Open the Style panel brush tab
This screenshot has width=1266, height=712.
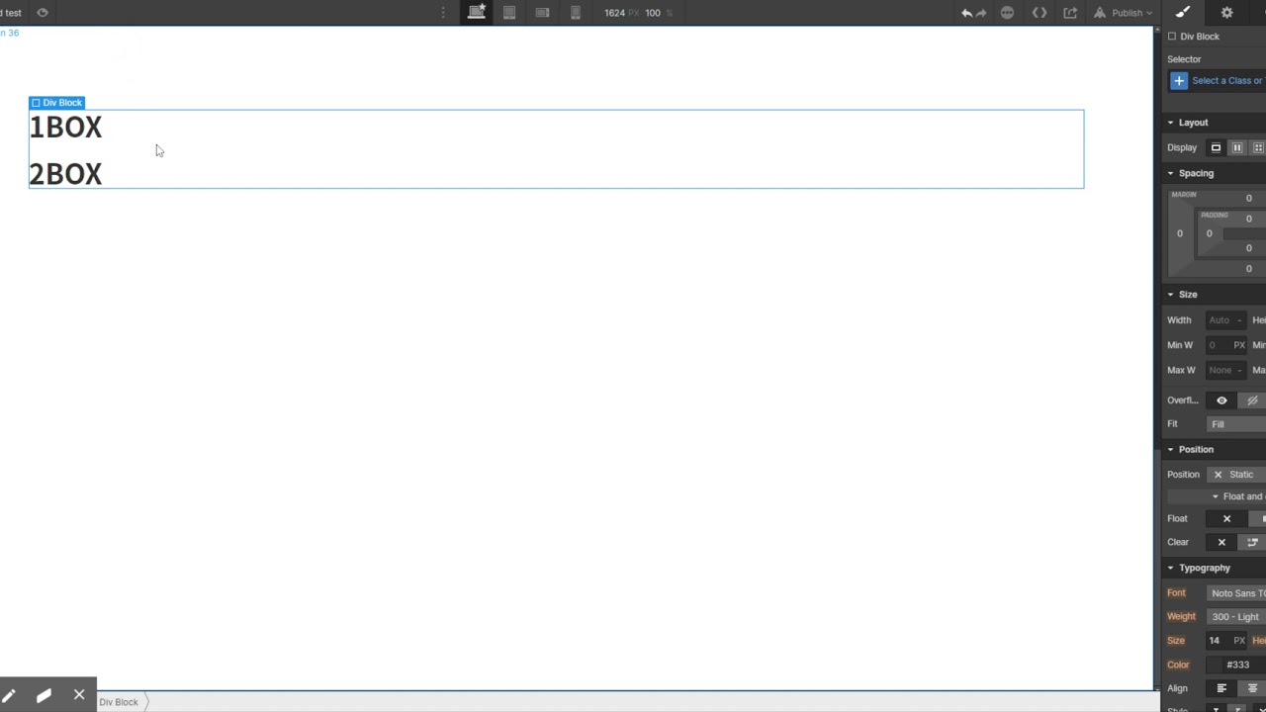1183,13
